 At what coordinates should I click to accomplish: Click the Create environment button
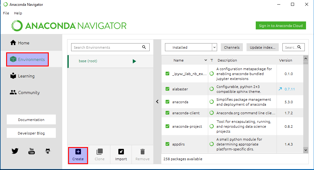point(78,155)
